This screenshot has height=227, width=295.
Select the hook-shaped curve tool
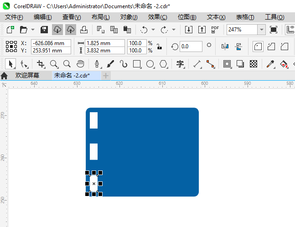pos(124,64)
